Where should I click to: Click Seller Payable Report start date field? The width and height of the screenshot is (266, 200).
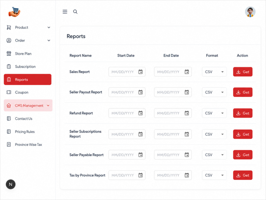point(127,155)
